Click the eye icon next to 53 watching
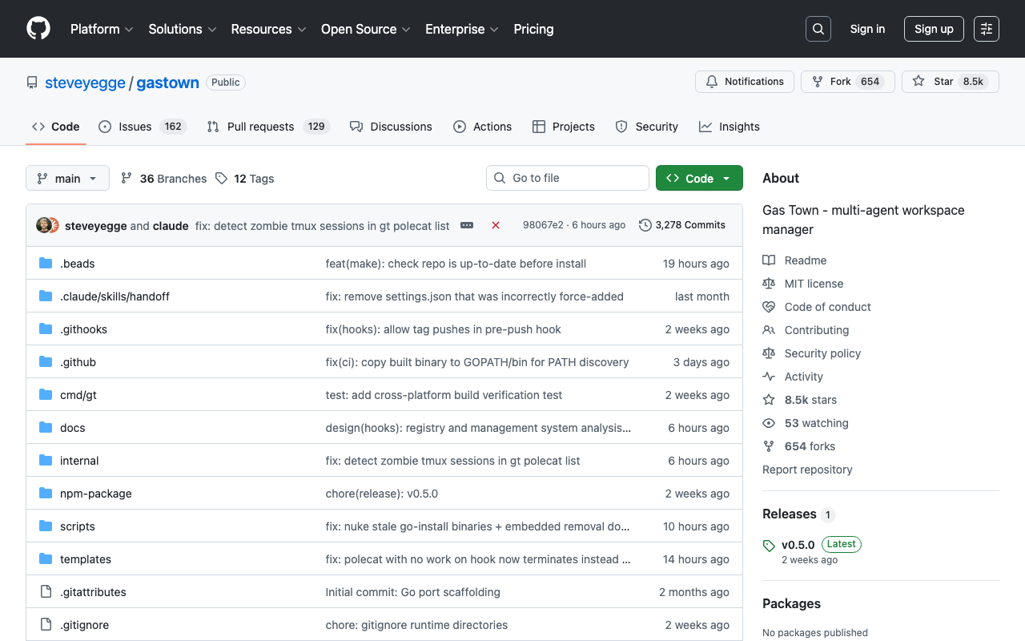1025x641 pixels. click(769, 422)
